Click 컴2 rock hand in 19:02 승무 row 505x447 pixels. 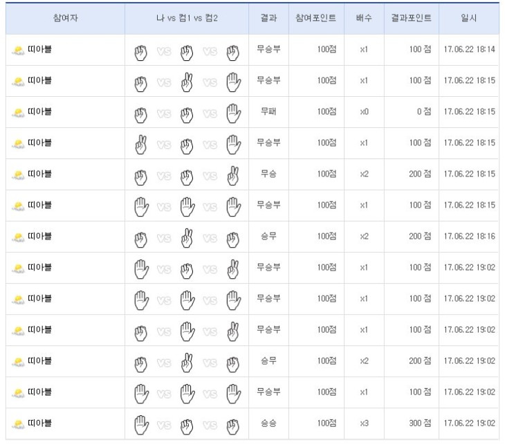point(233,365)
